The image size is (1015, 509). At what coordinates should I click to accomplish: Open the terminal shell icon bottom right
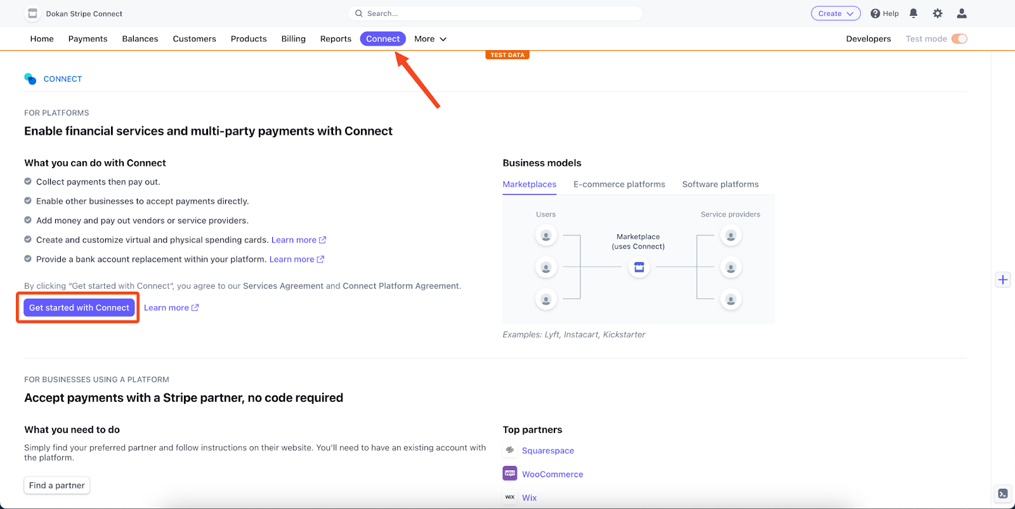coord(1003,494)
